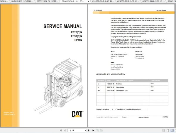The image size is (176, 133).
Task: Click the MNA address heading
Action: [x=112, y=62]
